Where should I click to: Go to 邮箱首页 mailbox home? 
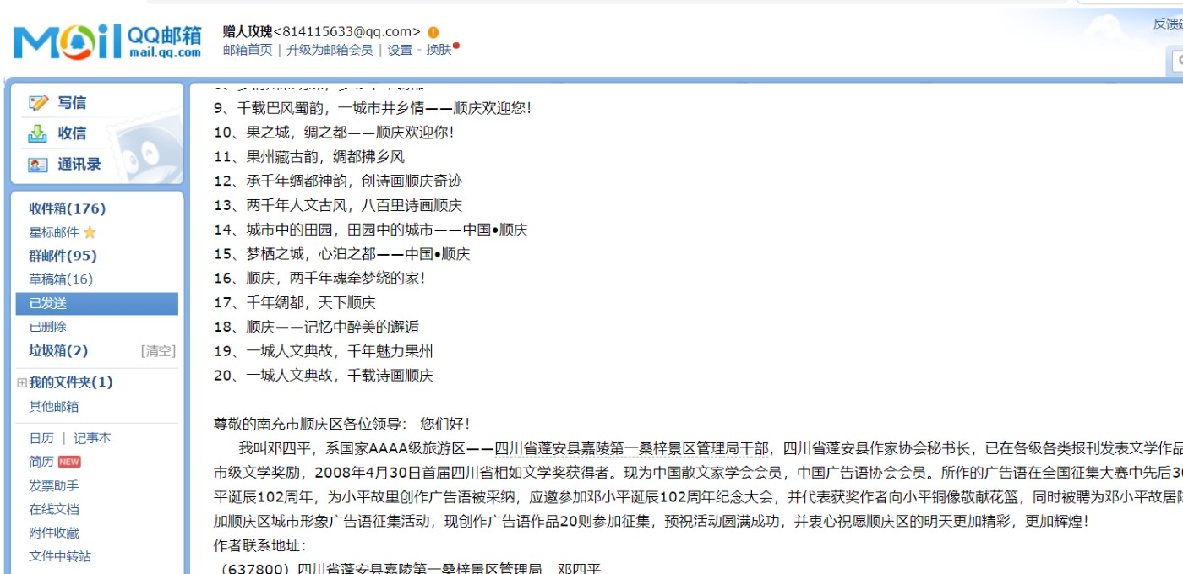pos(248,50)
